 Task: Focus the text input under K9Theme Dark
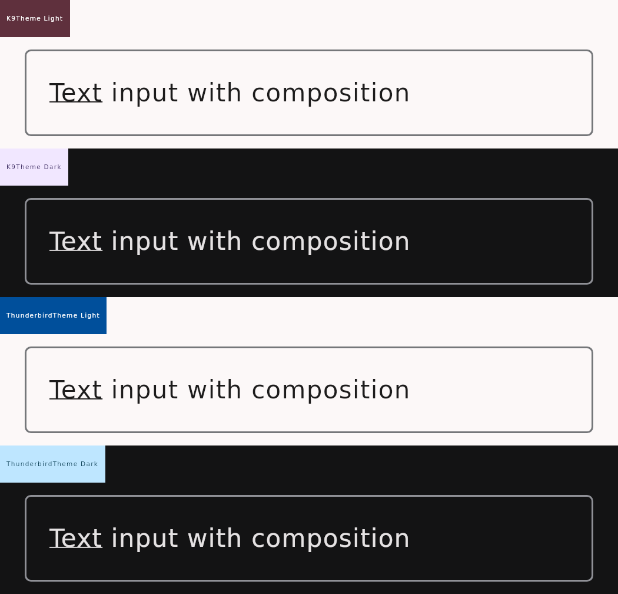coord(309,241)
